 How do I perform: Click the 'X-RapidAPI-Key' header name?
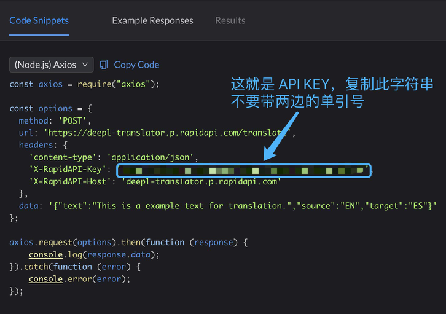click(68, 169)
